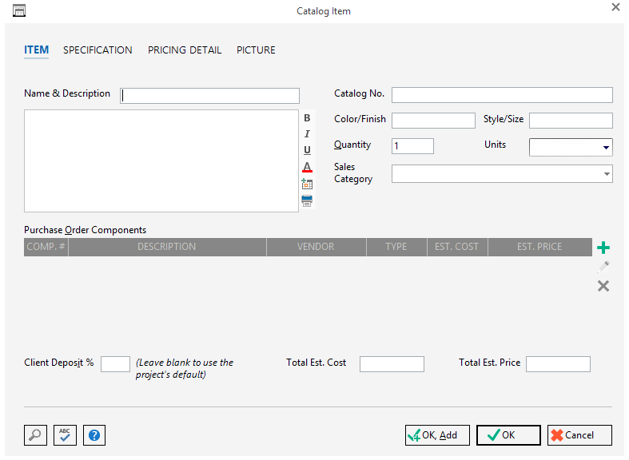Focus the Client Deposit % field

115,364
